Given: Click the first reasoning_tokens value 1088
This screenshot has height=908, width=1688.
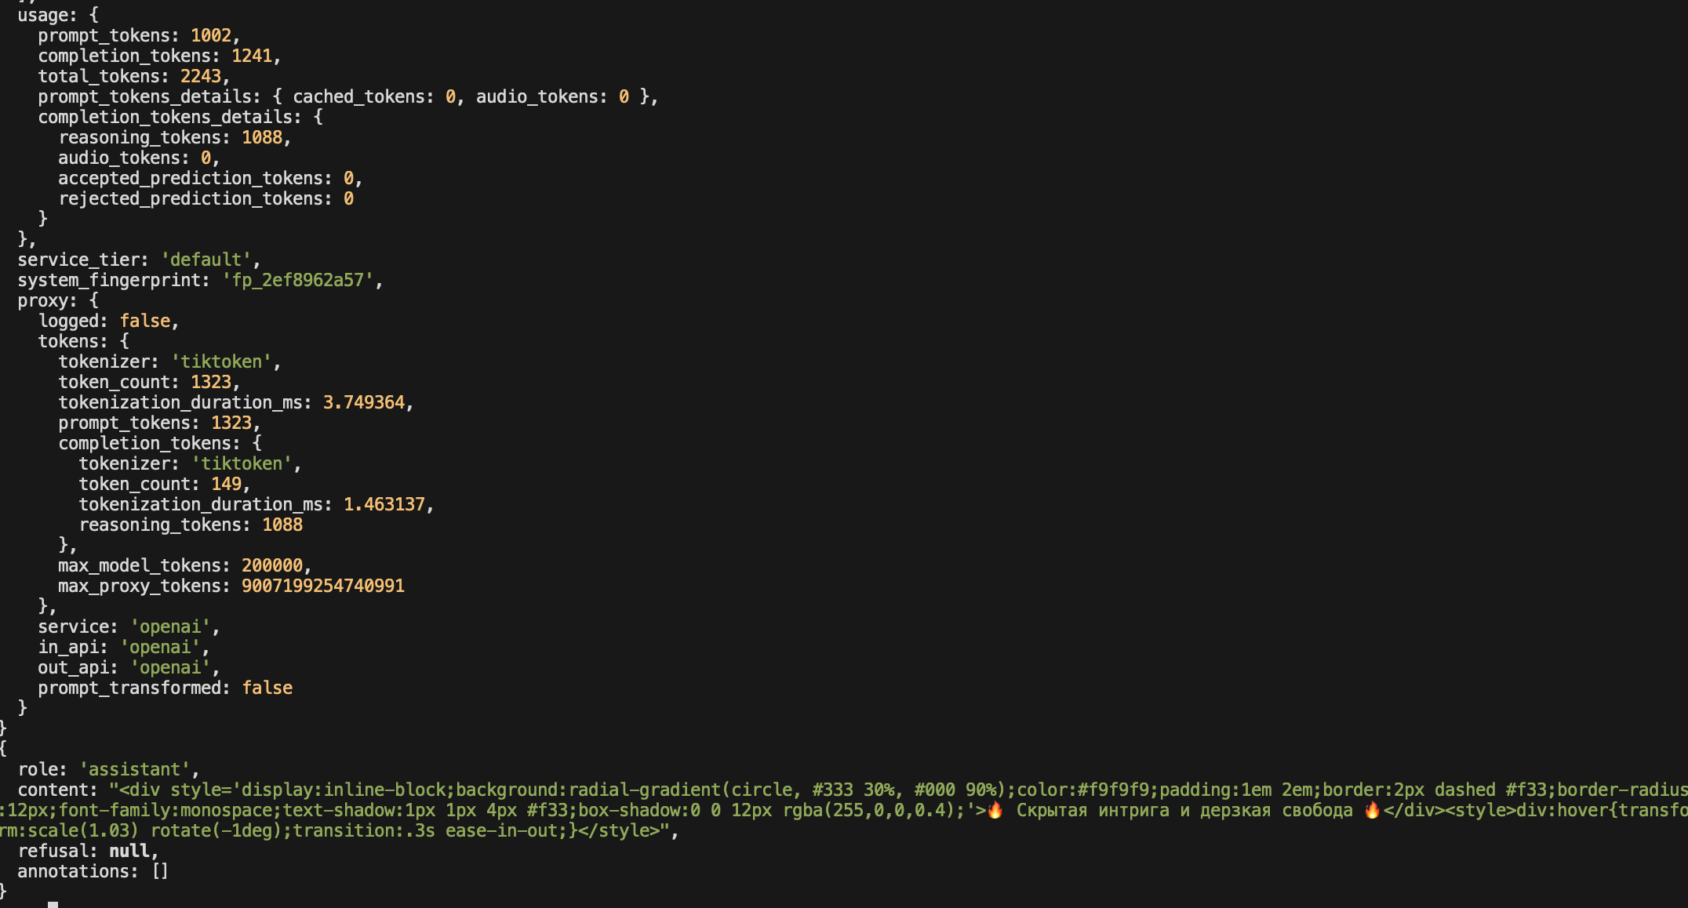Looking at the screenshot, I should 262,137.
